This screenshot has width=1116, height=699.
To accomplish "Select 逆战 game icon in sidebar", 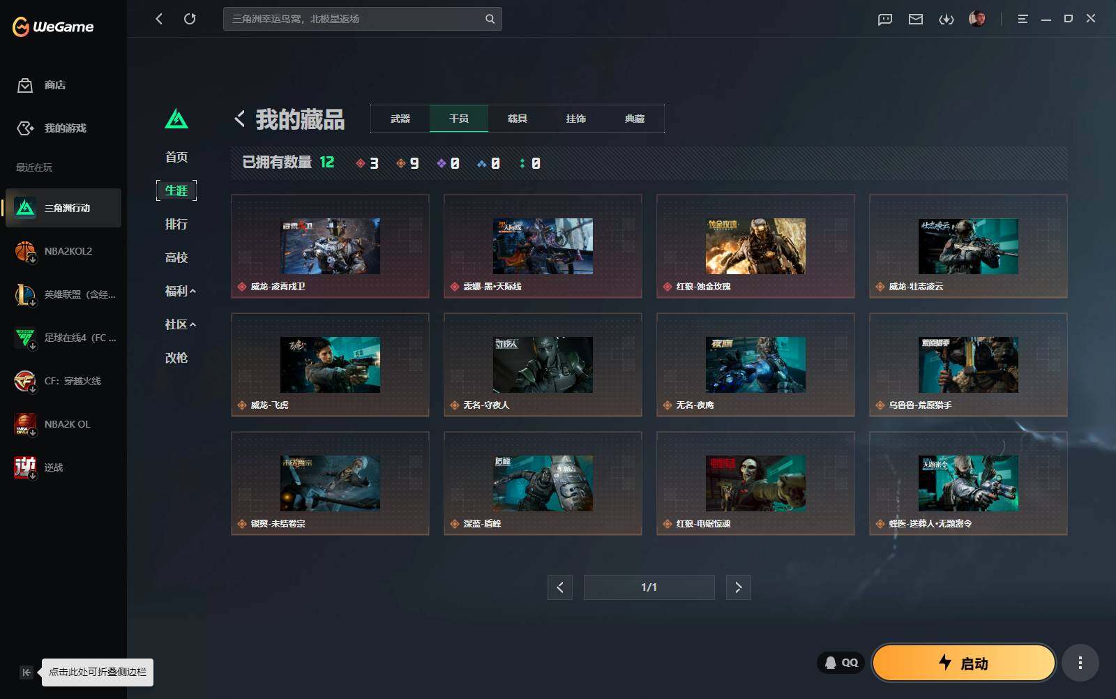I will pos(25,467).
